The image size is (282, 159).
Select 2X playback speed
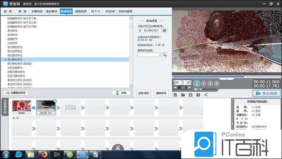pyautogui.click(x=188, y=82)
